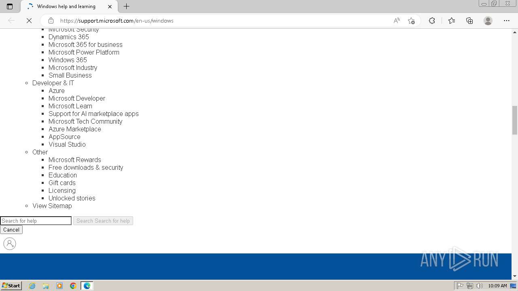Image resolution: width=518 pixels, height=291 pixels.
Task: Open the Education link
Action: (x=63, y=175)
